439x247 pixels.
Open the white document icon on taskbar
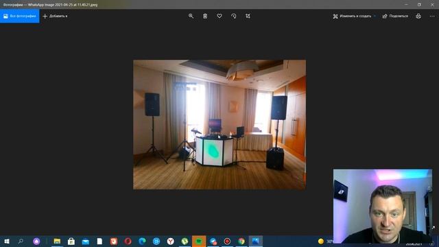coord(99,241)
